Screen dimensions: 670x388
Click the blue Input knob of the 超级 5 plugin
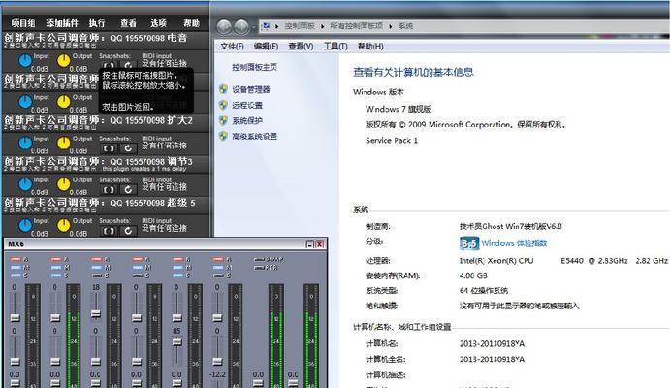click(25, 225)
